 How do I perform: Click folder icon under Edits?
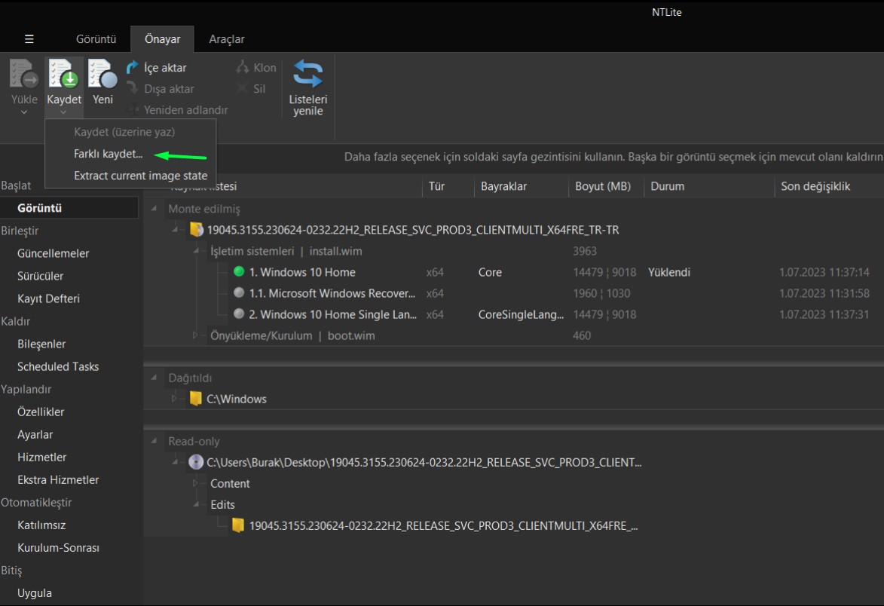[238, 525]
